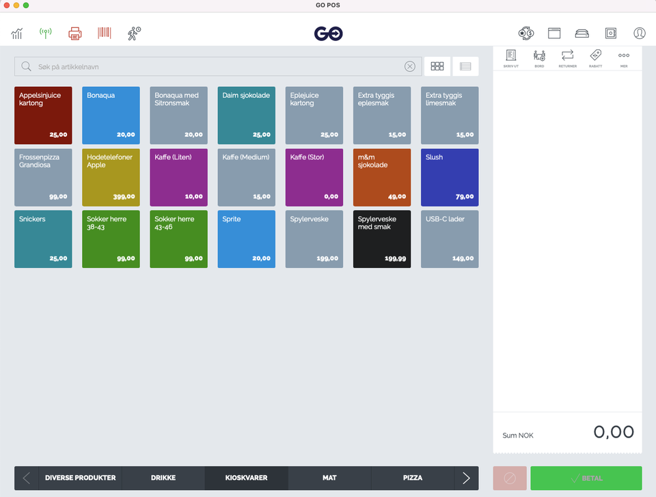Click the red printer icon
Screen dimensions: 656x497
(x=75, y=33)
